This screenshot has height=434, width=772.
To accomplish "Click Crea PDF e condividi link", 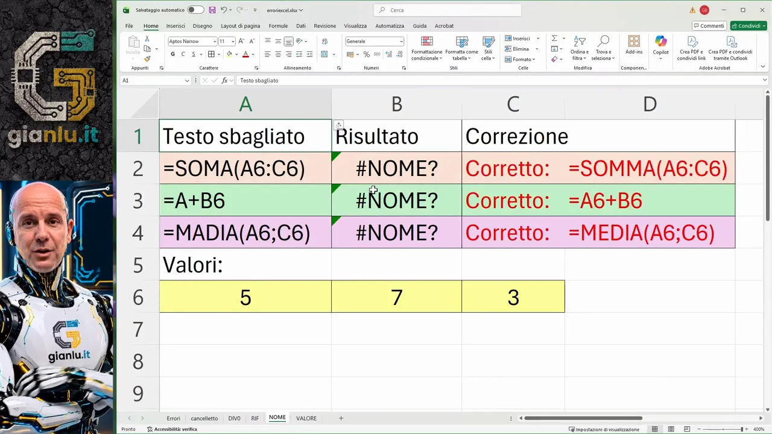I will click(691, 48).
